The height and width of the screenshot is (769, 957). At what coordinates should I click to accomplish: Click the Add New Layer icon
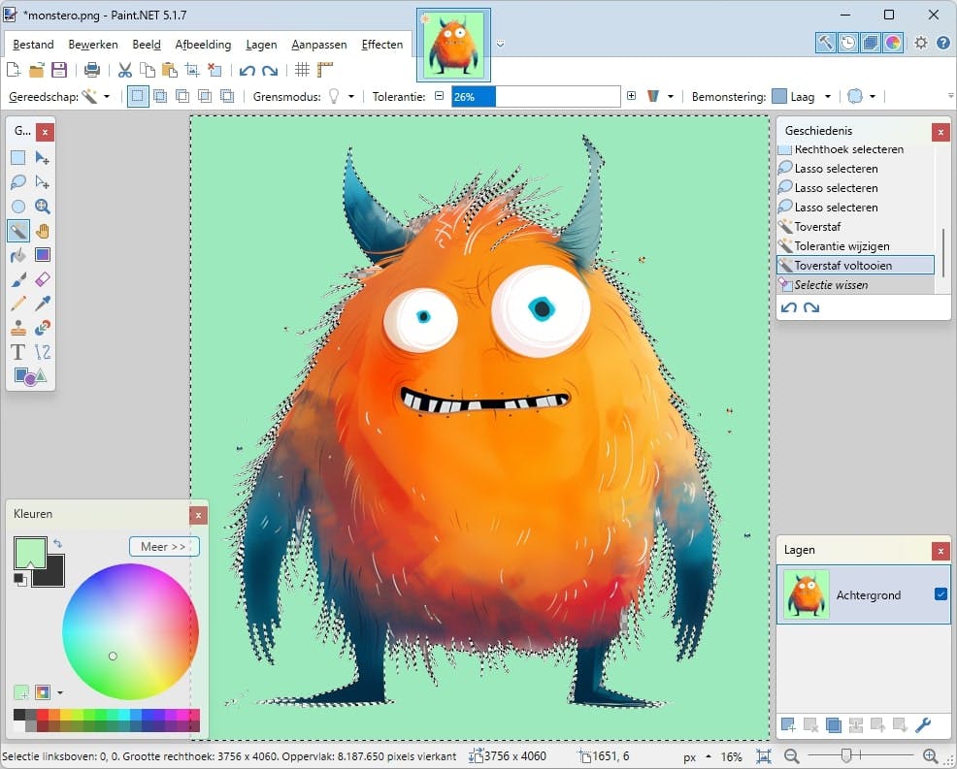coord(788,724)
